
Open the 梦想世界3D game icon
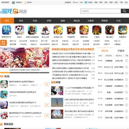6,30
